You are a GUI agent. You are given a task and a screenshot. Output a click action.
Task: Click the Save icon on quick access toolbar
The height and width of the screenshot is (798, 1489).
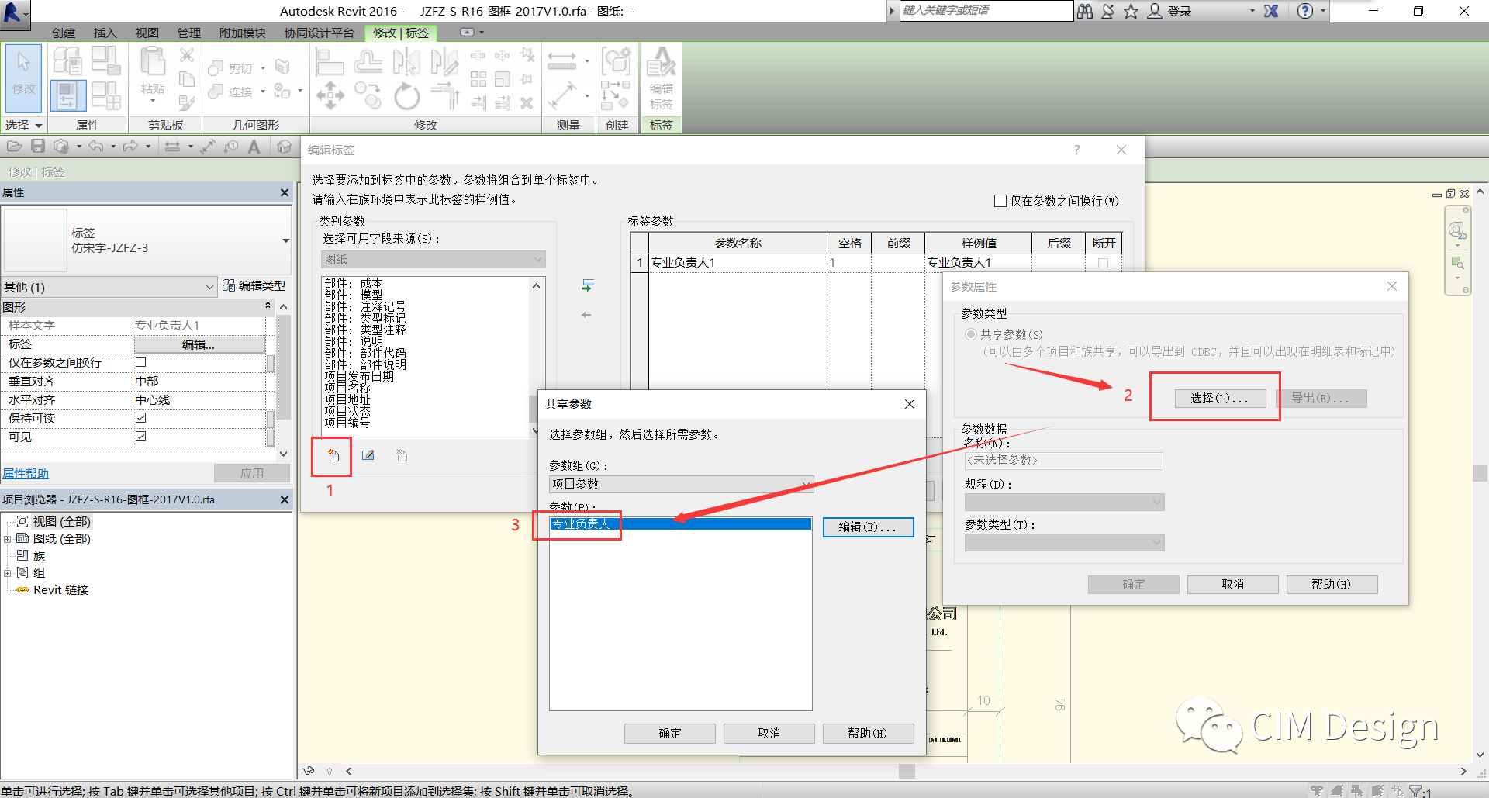[38, 146]
